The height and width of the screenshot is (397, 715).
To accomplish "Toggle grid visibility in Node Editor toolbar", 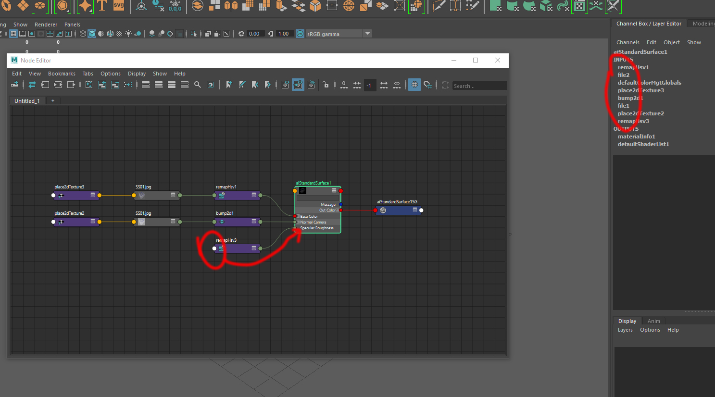I will pyautogui.click(x=414, y=85).
